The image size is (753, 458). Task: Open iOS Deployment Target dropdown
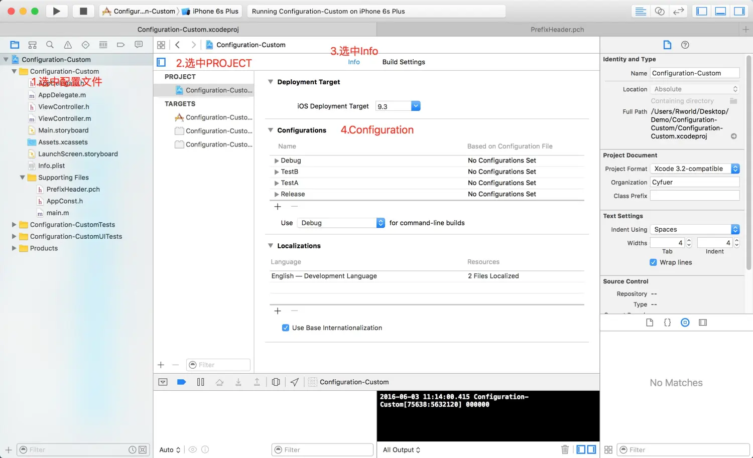coord(416,106)
